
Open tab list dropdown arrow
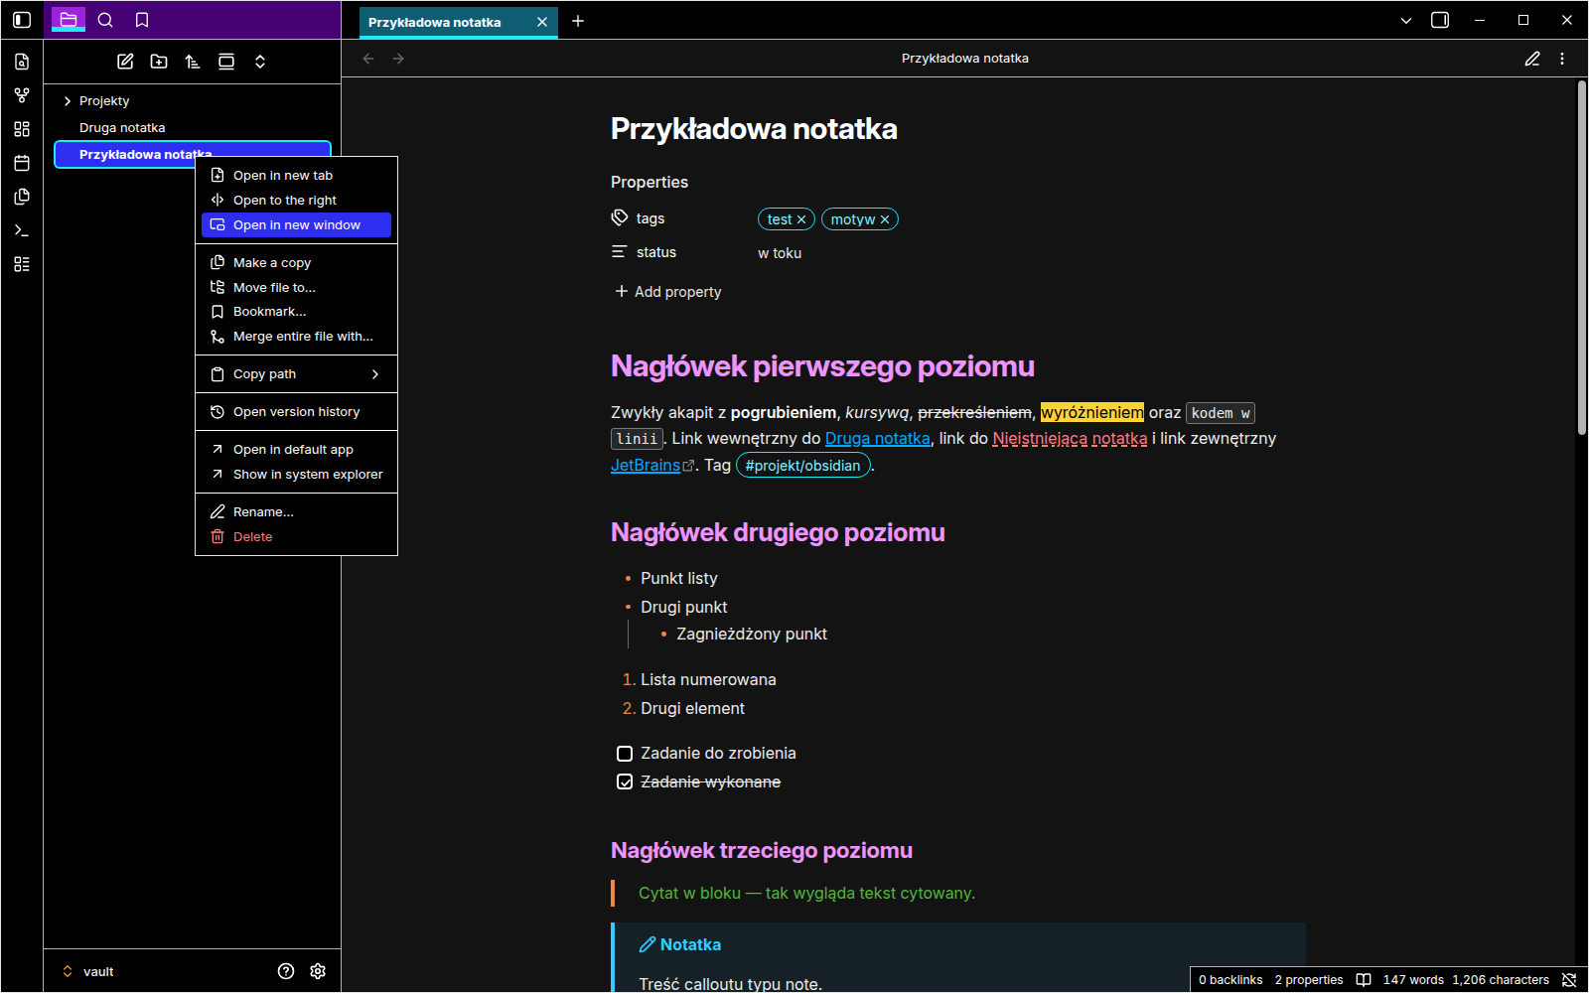(1406, 20)
